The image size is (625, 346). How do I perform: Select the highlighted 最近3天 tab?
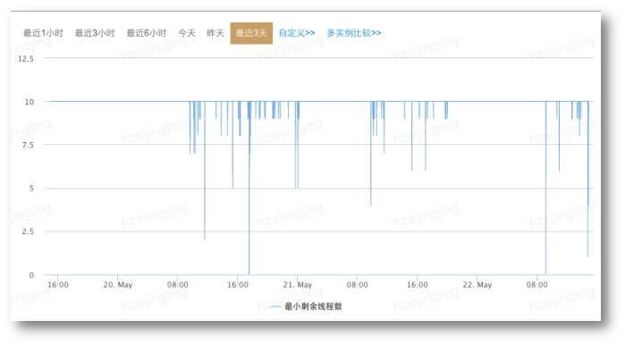click(251, 33)
